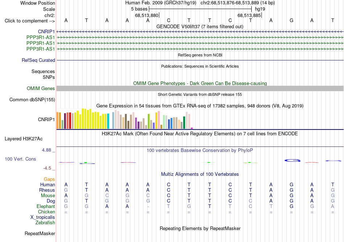Click the OMIM Gene Phenotypes track title

[200, 84]
